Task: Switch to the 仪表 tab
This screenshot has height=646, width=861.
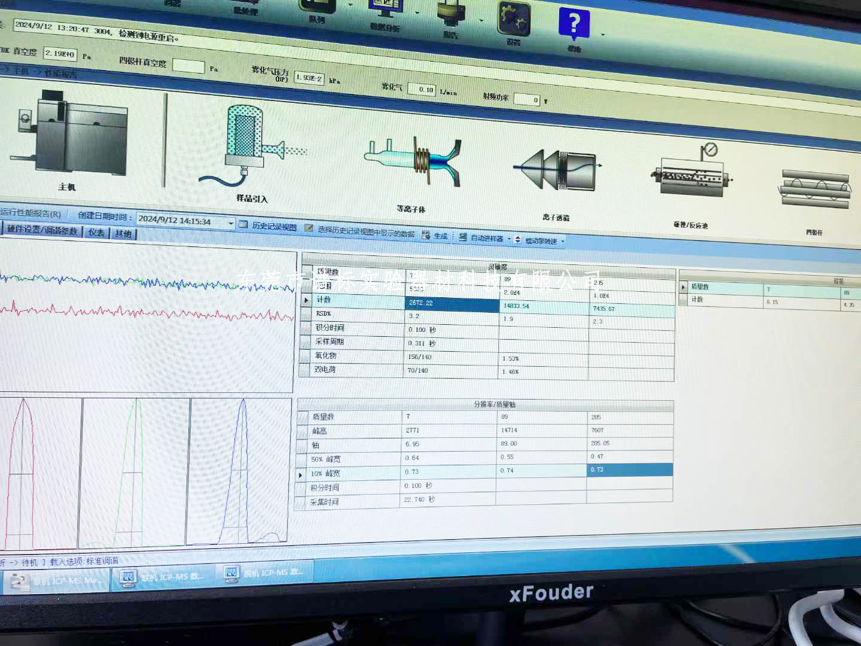Action: pyautogui.click(x=96, y=232)
